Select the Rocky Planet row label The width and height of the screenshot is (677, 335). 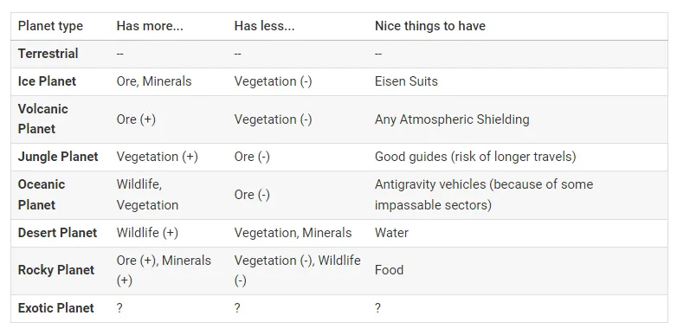coord(55,270)
